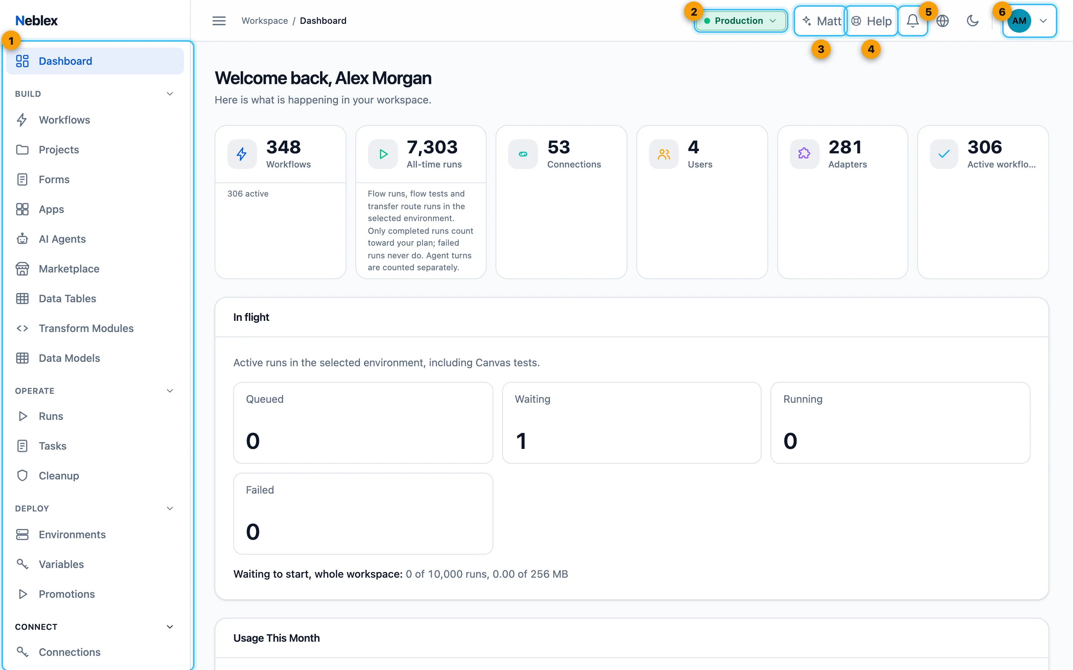Click the 53 Connections stat card
The width and height of the screenshot is (1073, 670).
[x=561, y=202]
